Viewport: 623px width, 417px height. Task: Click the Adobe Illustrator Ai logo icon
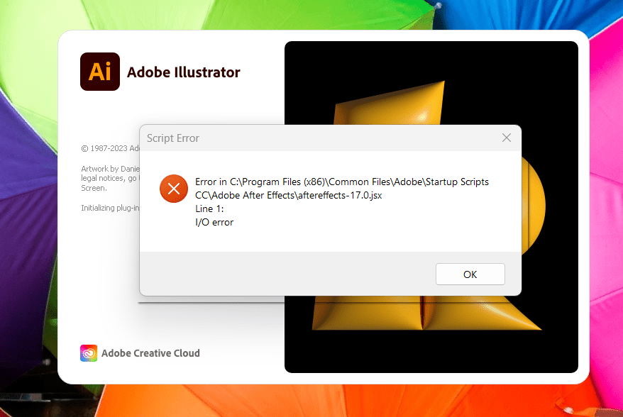(99, 72)
